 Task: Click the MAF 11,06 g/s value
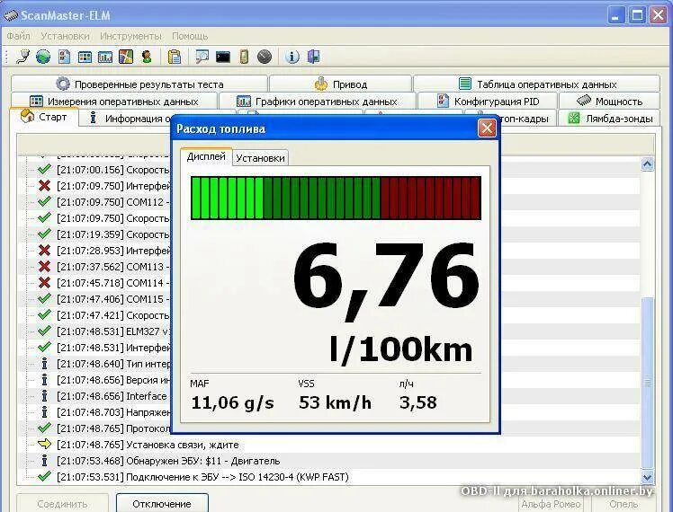tap(232, 402)
